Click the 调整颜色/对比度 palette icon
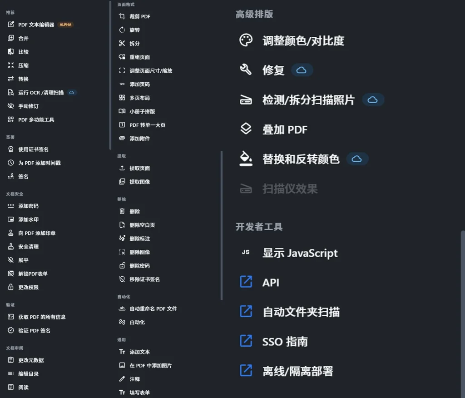 (246, 40)
